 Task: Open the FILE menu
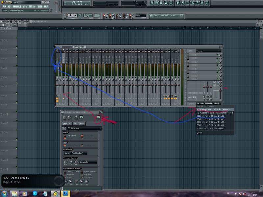click(x=4, y=6)
